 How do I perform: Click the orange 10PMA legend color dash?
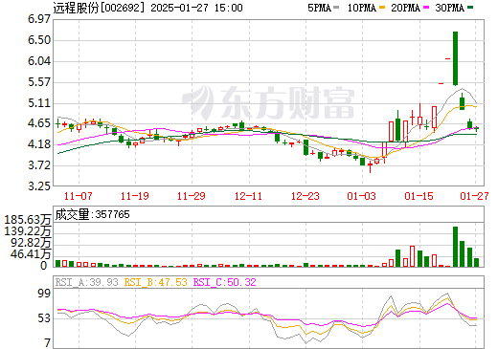(x=382, y=8)
